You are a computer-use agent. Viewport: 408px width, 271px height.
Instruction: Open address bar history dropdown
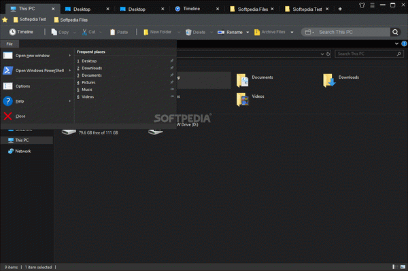coord(322,54)
